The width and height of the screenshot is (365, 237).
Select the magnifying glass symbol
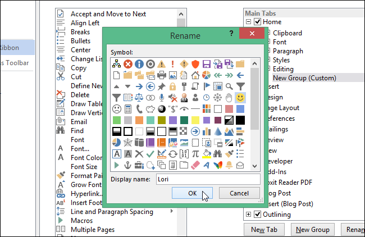pos(229,86)
